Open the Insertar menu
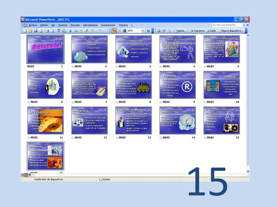277x207 pixels. click(63, 25)
